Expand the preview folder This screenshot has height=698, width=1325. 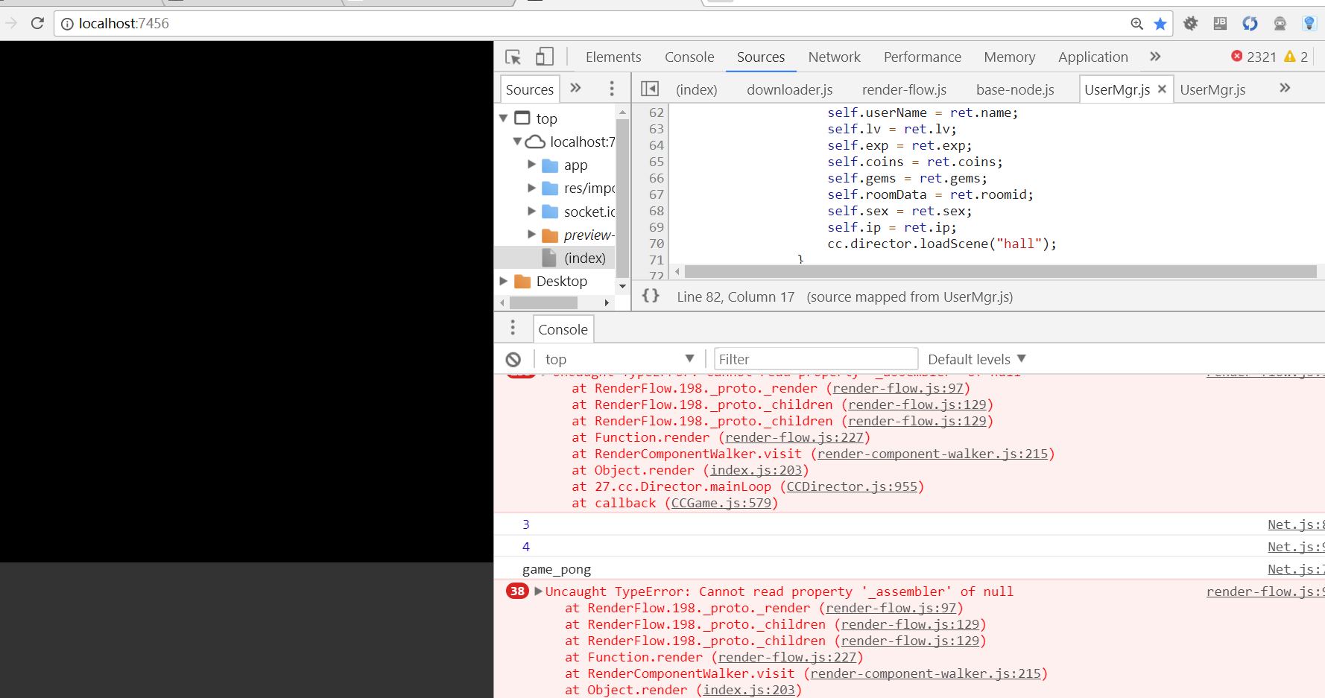pyautogui.click(x=531, y=234)
